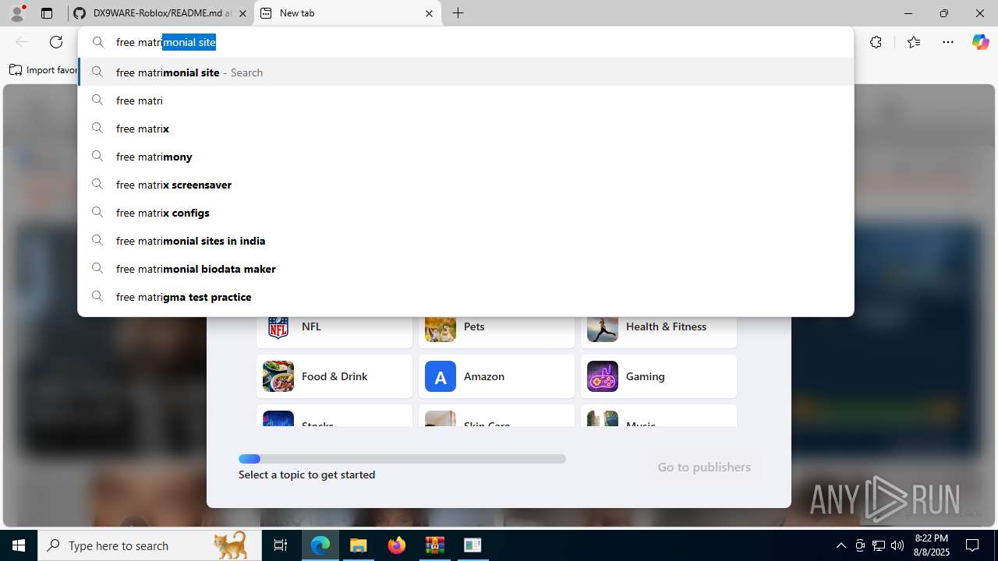Image resolution: width=998 pixels, height=561 pixels.
Task: Click the Gaming controller icon
Action: 603,376
